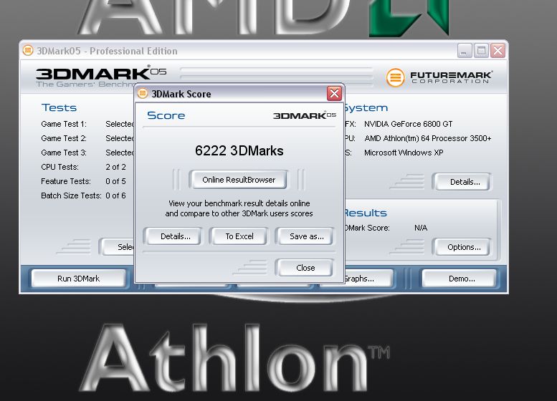The width and height of the screenshot is (557, 401).
Task: Launch the Demo... button
Action: click(461, 279)
